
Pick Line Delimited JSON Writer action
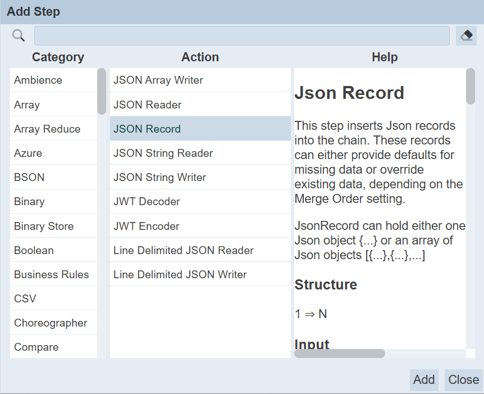point(200,274)
